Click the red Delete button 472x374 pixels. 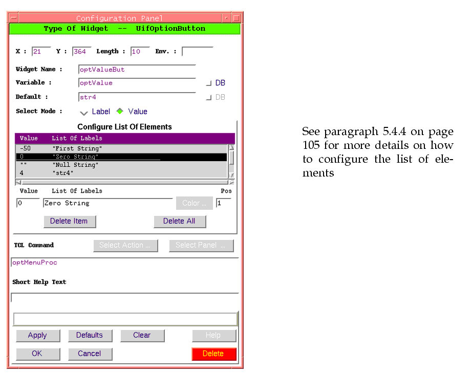pos(213,354)
